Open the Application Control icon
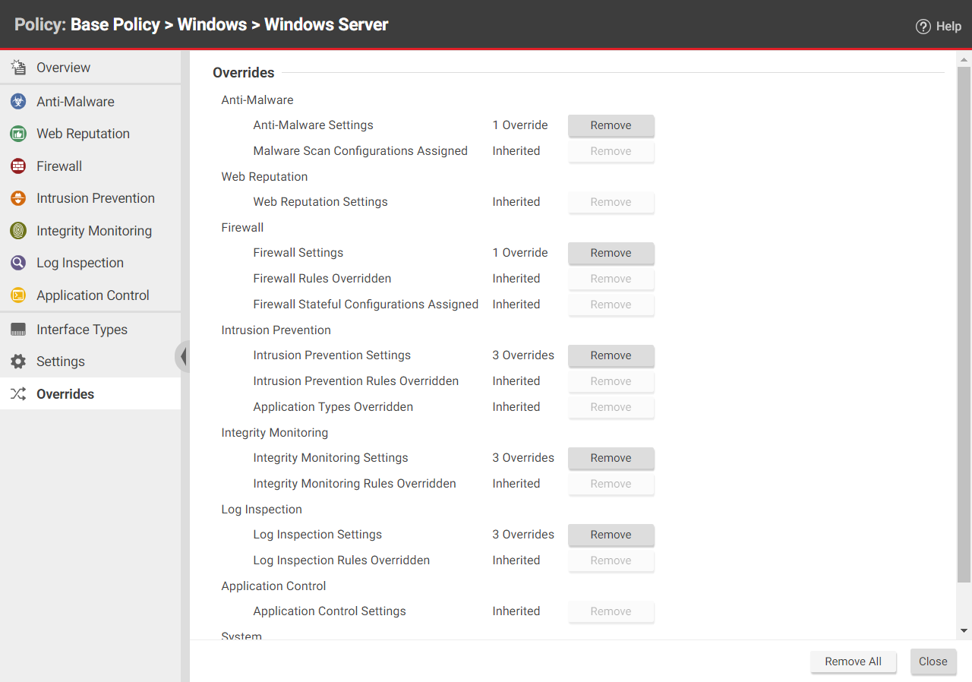The height and width of the screenshot is (682, 972). 17,295
